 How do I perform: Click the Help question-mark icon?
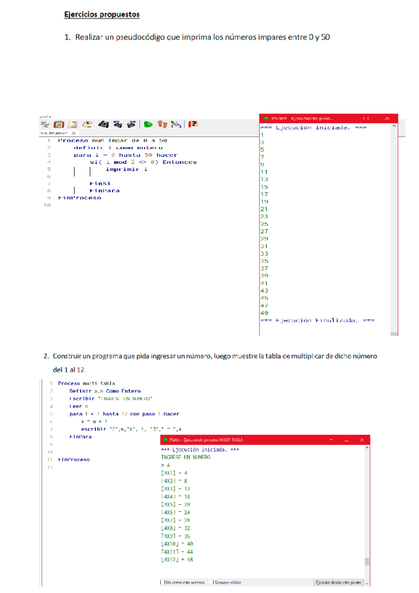[193, 124]
